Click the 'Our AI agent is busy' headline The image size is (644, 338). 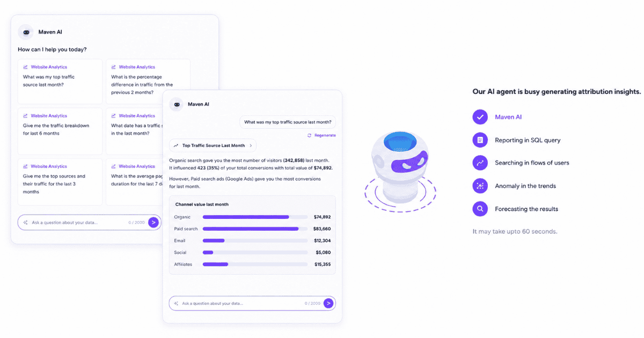[x=557, y=92]
